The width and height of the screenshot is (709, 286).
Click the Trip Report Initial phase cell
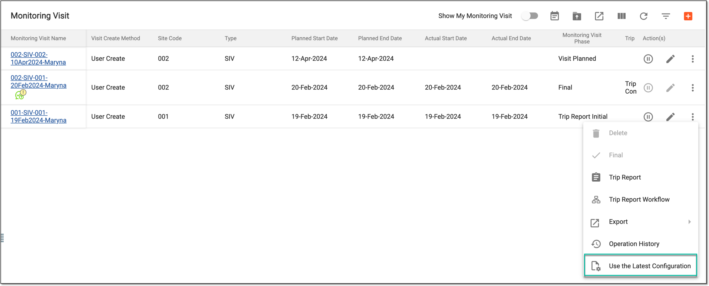tap(583, 117)
